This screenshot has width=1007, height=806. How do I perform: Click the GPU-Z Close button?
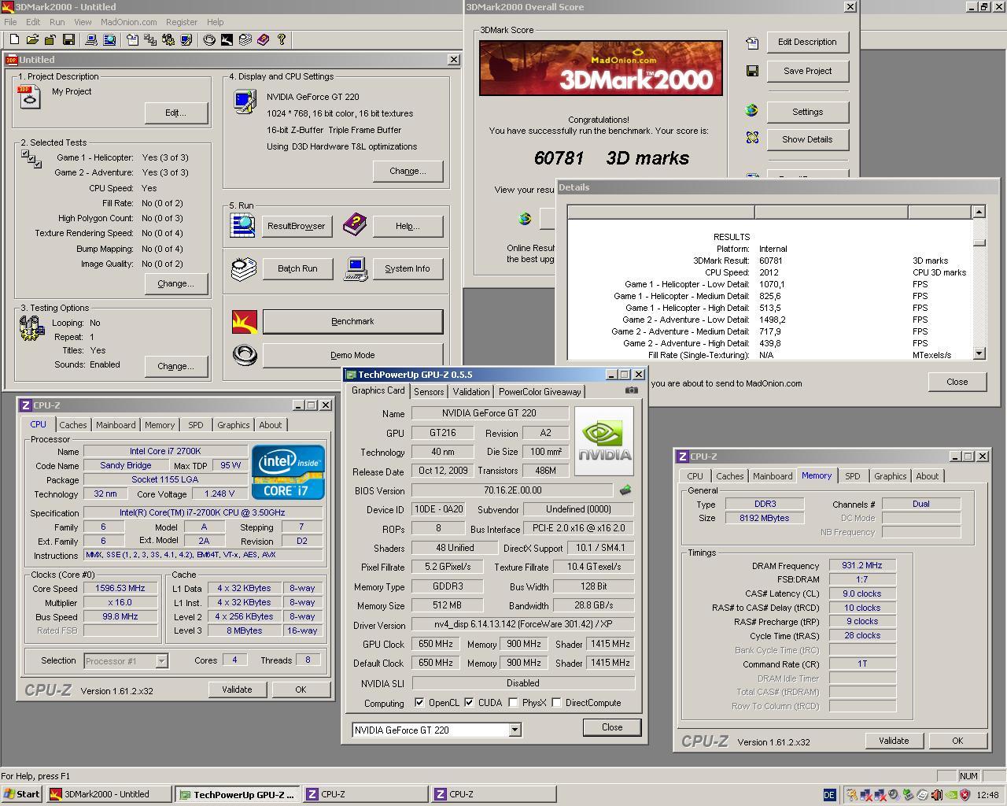click(x=612, y=727)
